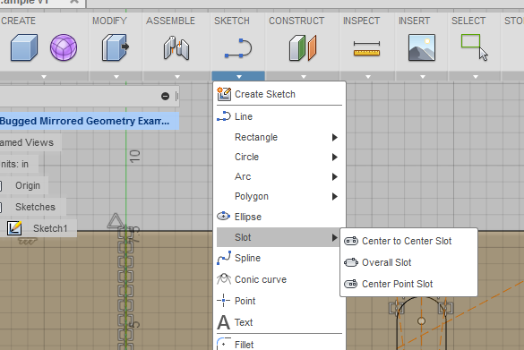The height and width of the screenshot is (350, 524).
Task: Select Line from the Sketch menu
Action: 279,116
